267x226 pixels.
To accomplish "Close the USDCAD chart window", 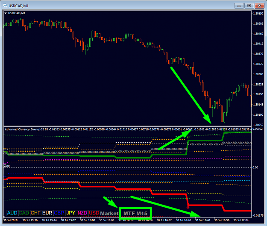I will [259, 6].
